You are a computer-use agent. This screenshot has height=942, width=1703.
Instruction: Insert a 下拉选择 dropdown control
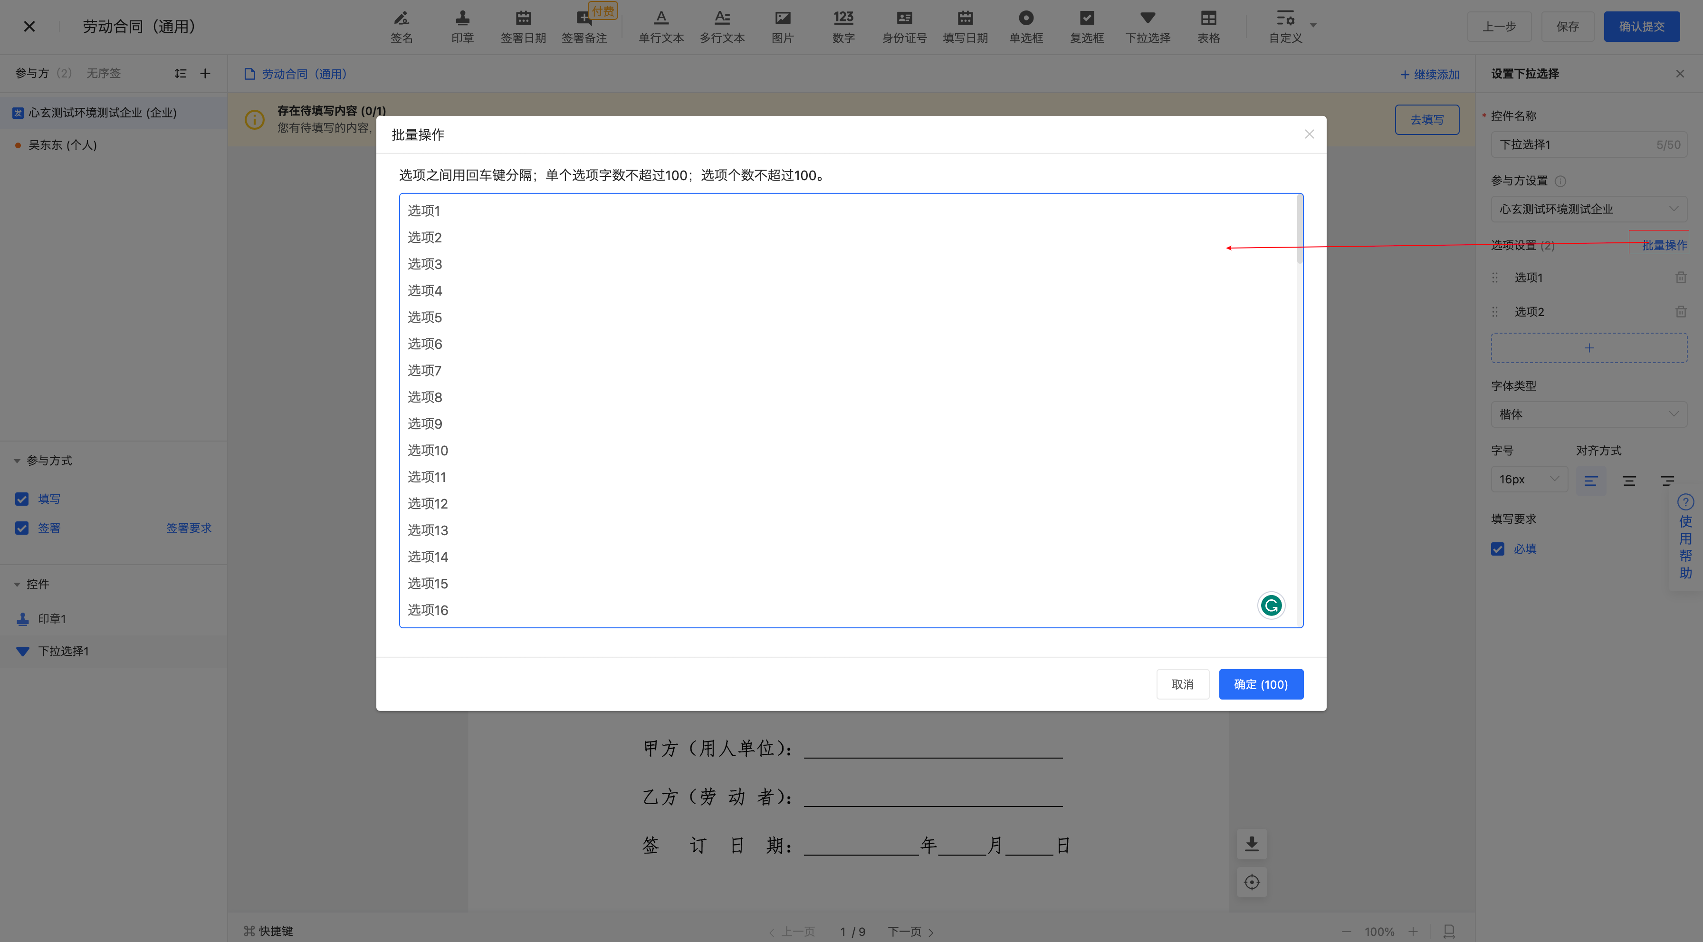coord(1148,27)
